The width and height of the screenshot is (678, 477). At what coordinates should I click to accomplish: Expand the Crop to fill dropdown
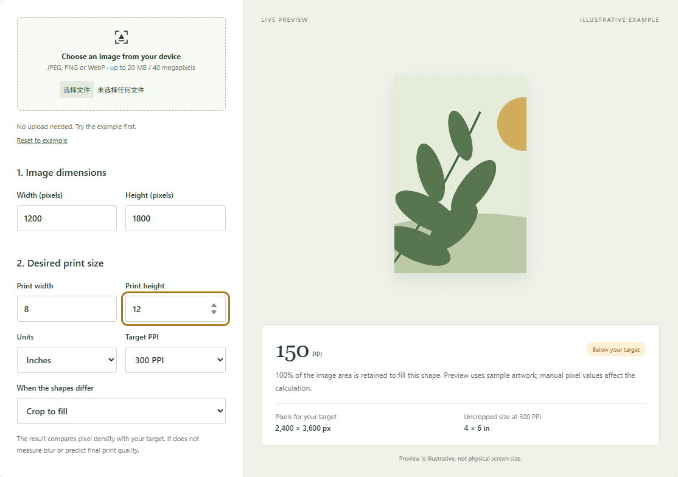click(121, 411)
